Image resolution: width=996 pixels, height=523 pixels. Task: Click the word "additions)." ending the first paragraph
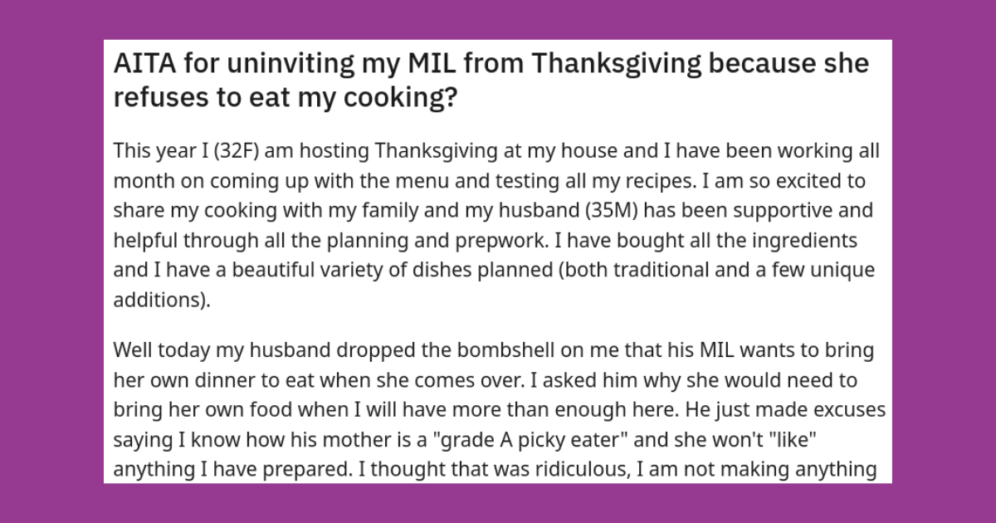[x=162, y=300]
